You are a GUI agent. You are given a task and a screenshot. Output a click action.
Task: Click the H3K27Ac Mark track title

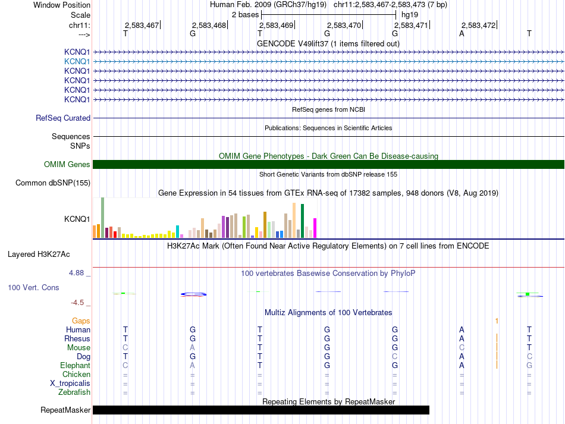point(328,246)
